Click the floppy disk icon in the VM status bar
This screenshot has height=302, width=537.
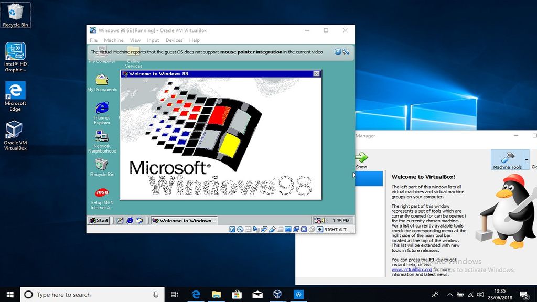248,230
